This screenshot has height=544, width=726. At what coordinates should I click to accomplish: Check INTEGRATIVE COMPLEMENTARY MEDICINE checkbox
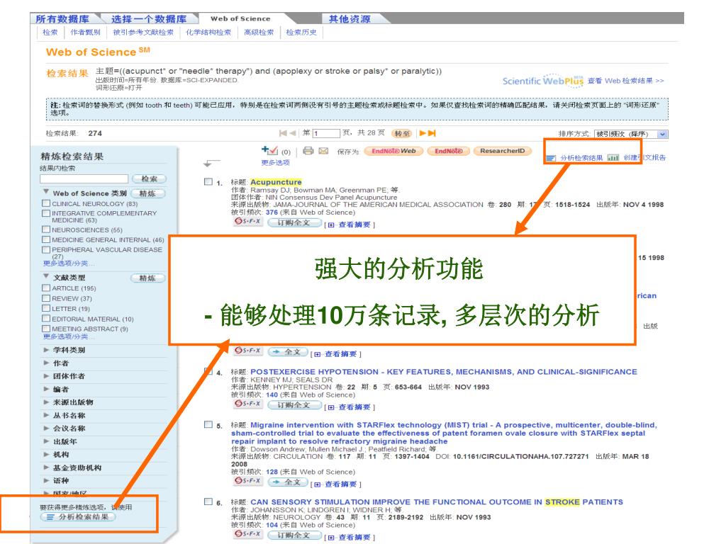pyautogui.click(x=46, y=213)
